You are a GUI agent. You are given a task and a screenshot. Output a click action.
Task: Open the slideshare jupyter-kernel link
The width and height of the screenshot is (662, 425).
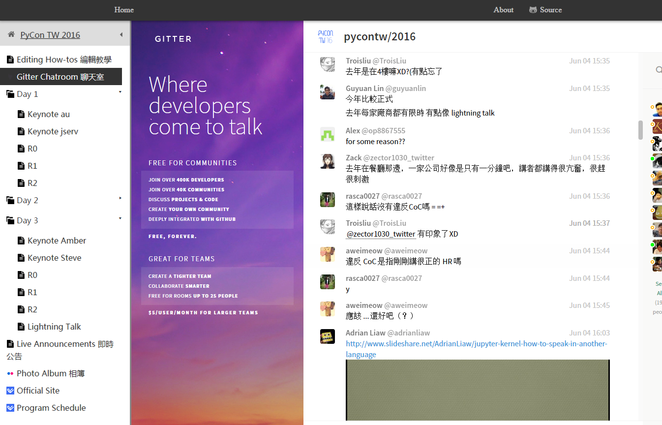coord(477,349)
